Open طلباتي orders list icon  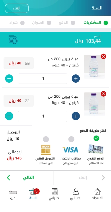coord(54,192)
